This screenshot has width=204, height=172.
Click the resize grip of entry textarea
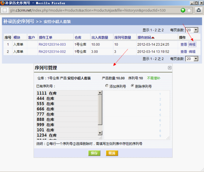[168, 138]
